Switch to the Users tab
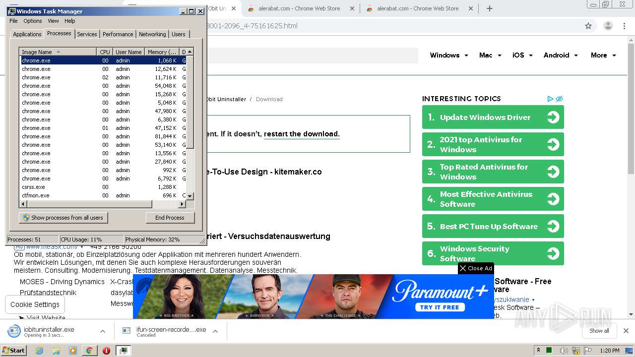 pos(179,34)
